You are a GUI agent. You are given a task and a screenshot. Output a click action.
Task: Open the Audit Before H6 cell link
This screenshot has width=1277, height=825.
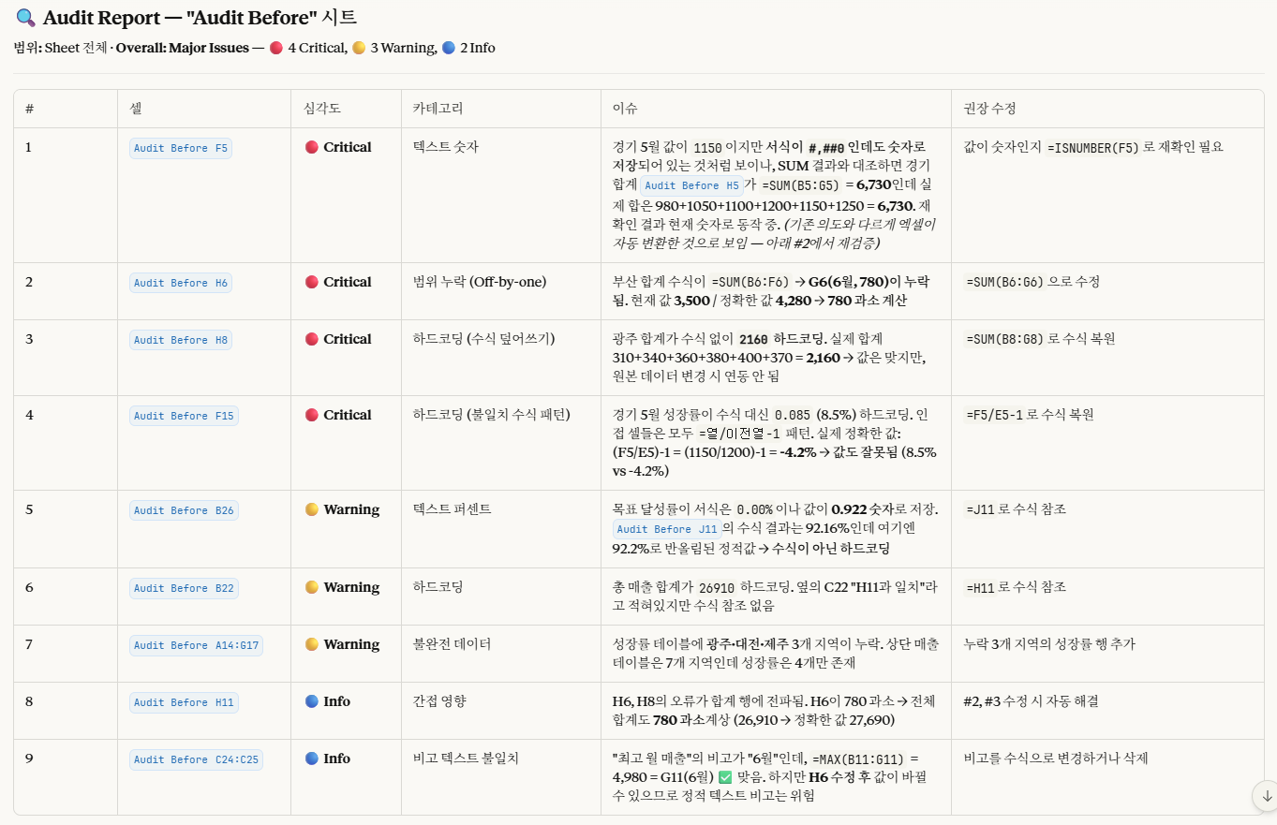pos(181,283)
